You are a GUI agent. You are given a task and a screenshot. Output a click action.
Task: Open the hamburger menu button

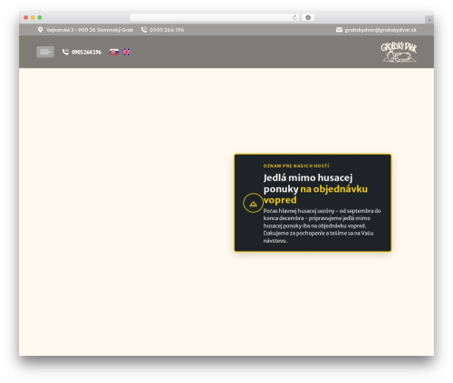click(45, 52)
